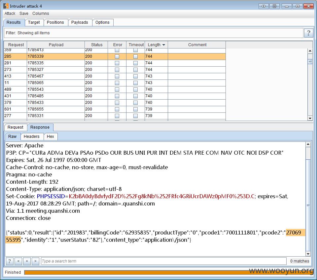
Task: Switch to the Options tab
Action: (x=102, y=22)
